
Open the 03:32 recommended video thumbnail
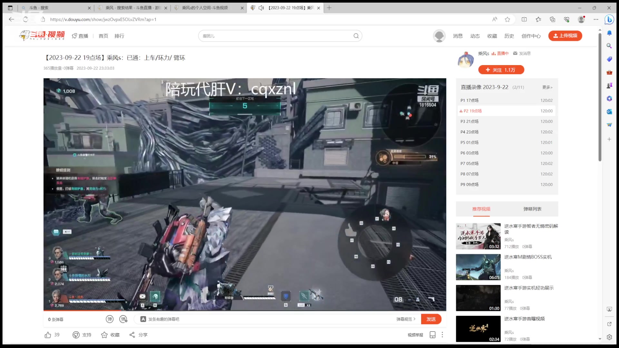pos(478,236)
